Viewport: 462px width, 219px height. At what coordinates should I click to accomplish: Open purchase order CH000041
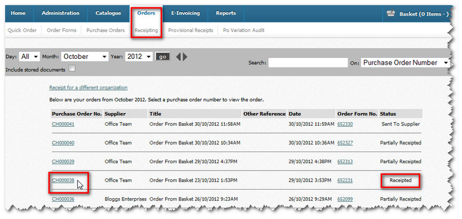pos(63,124)
